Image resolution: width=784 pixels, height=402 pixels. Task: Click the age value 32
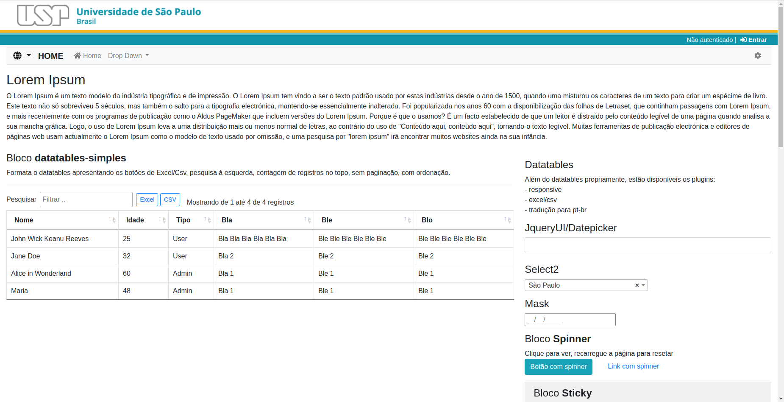[127, 256]
